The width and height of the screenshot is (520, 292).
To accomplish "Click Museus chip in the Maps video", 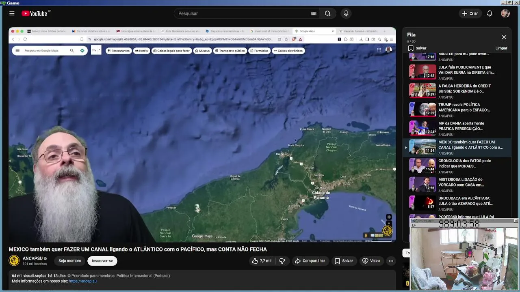I will coord(202,51).
